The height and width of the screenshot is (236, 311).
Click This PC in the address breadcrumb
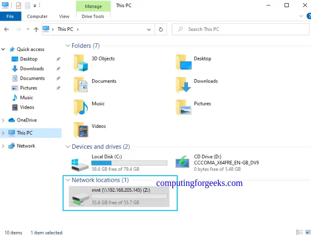pyautogui.click(x=65, y=29)
